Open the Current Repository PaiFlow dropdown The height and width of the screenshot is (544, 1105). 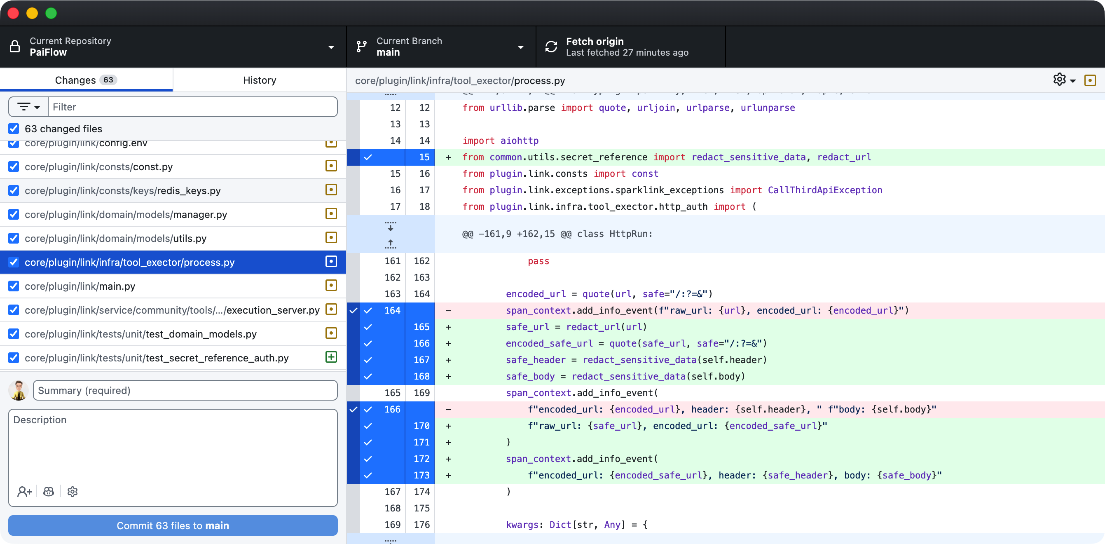coord(173,47)
